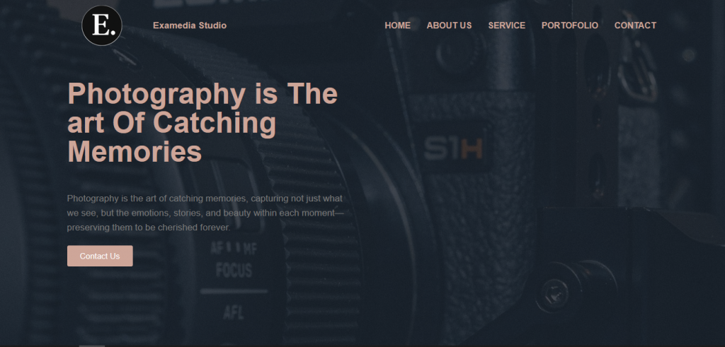Click the FOCUS label on the lens

point(234,271)
